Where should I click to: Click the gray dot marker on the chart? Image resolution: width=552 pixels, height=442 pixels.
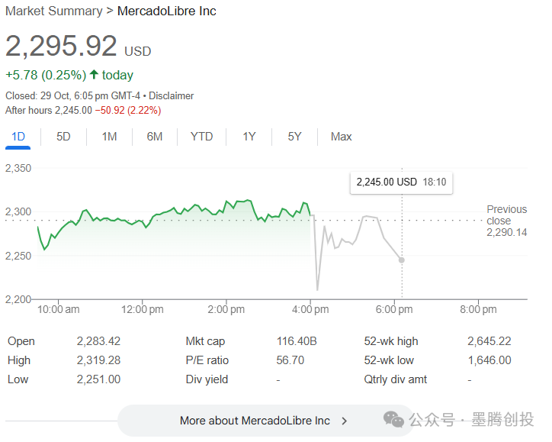tap(402, 260)
